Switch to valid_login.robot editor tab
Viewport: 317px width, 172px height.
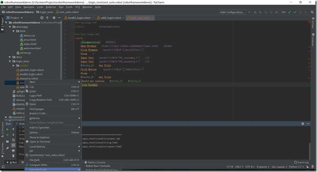point(111,18)
